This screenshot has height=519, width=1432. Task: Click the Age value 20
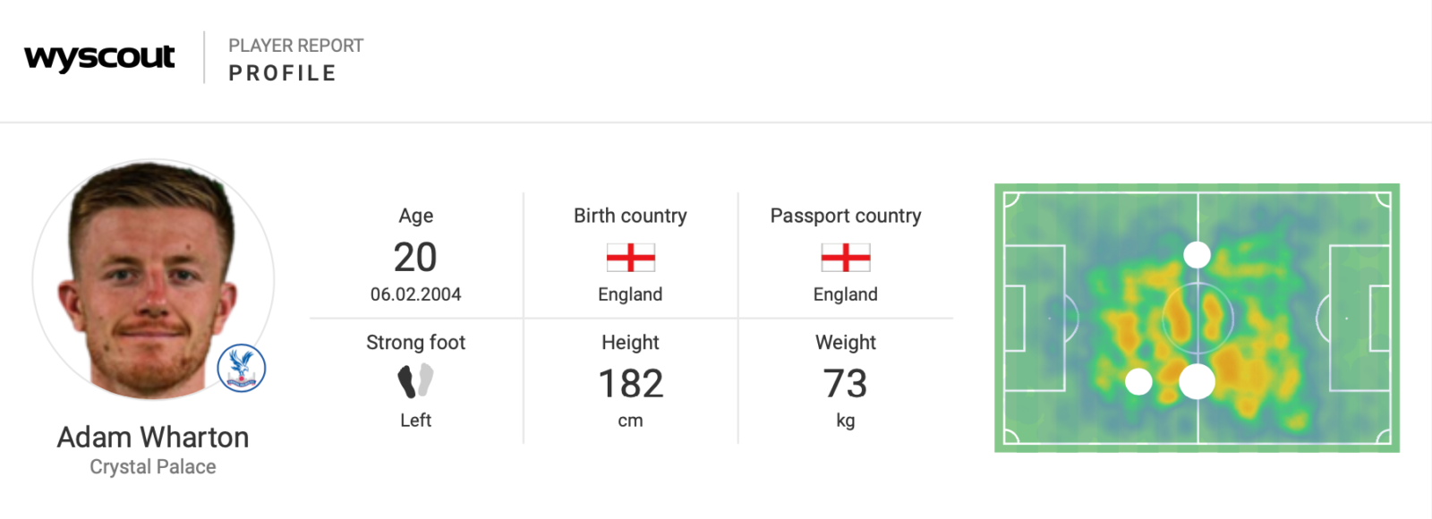tap(416, 258)
